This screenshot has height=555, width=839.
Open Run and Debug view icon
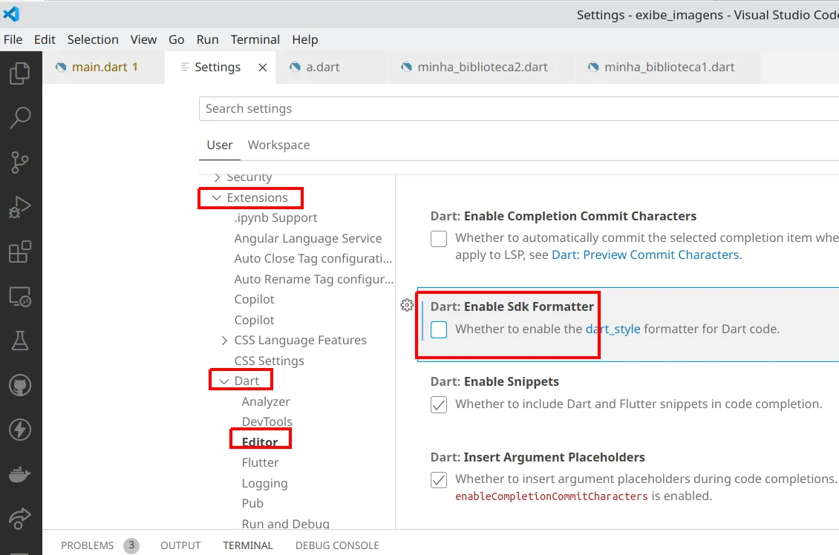tap(20, 207)
